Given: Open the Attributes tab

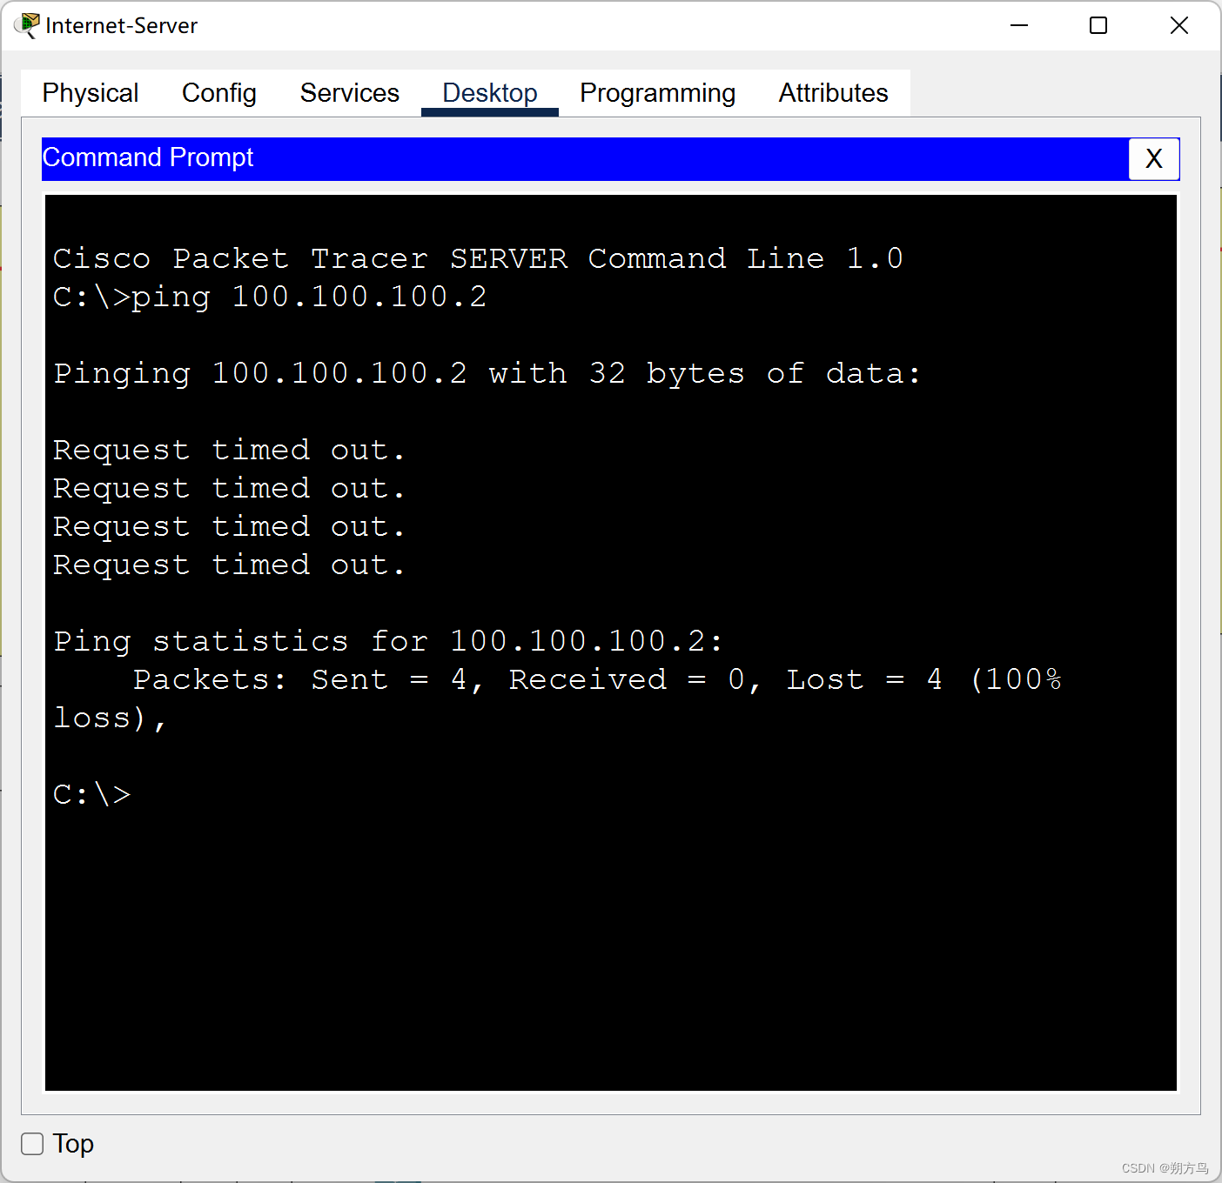Looking at the screenshot, I should (x=834, y=93).
